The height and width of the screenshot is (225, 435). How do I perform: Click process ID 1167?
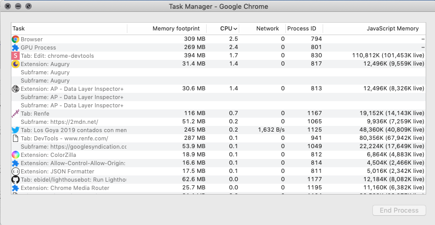[314, 113]
